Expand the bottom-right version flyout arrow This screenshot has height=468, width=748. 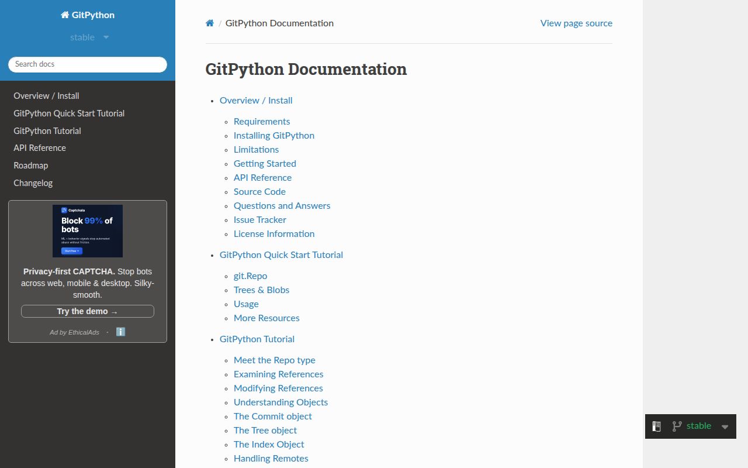[725, 427]
